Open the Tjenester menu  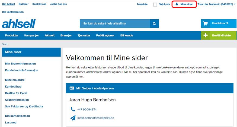(84, 35)
